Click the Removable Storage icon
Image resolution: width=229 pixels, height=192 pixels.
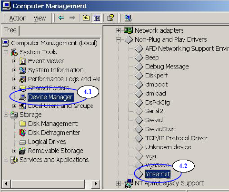click(x=22, y=151)
